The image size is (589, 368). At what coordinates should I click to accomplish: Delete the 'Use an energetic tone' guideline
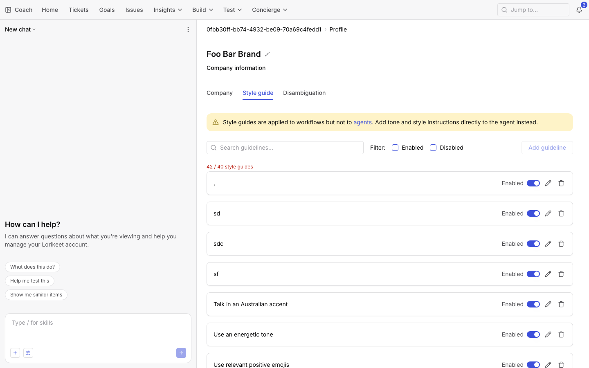coord(561,334)
